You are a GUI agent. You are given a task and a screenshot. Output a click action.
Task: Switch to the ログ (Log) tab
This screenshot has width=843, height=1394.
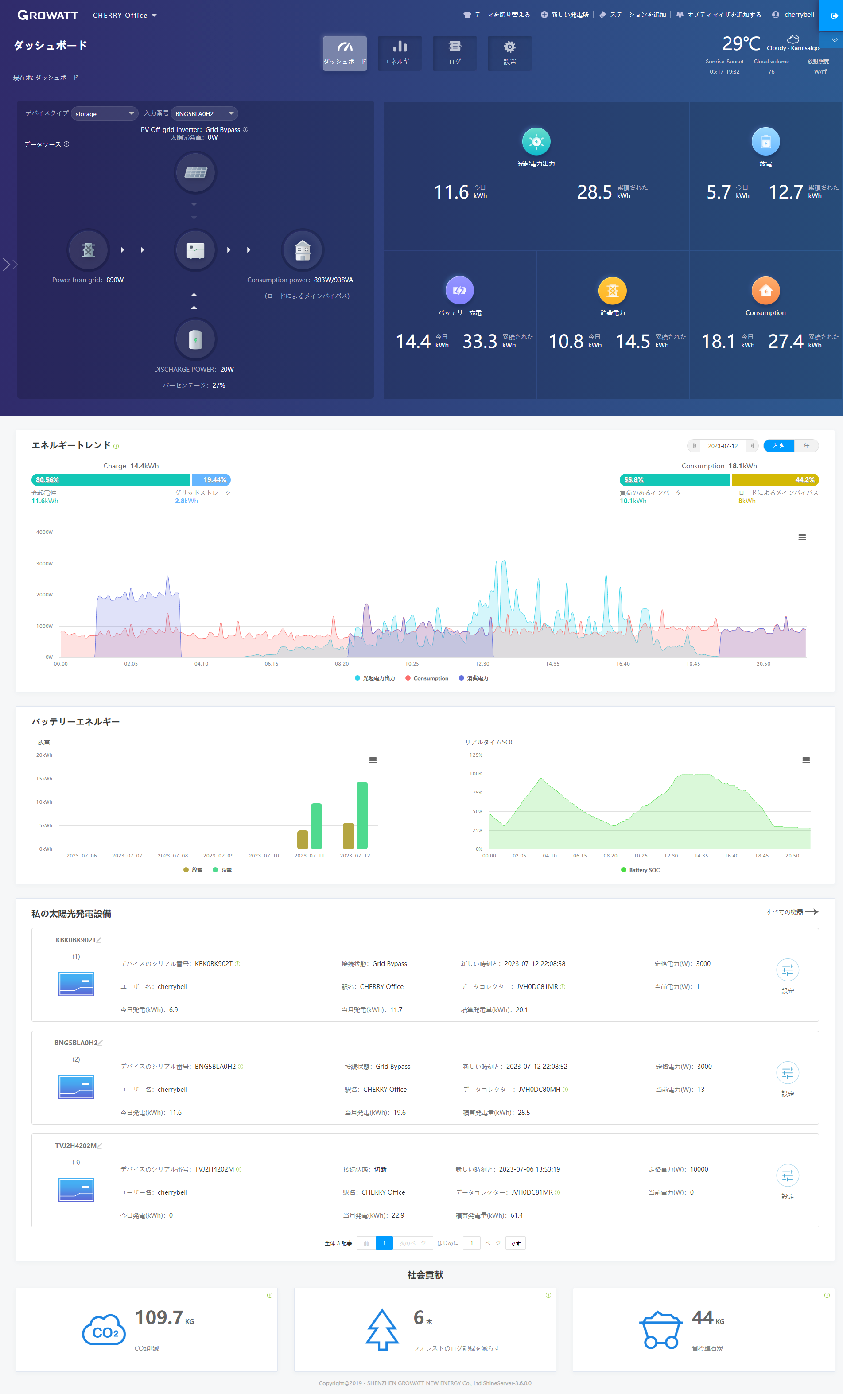click(455, 53)
